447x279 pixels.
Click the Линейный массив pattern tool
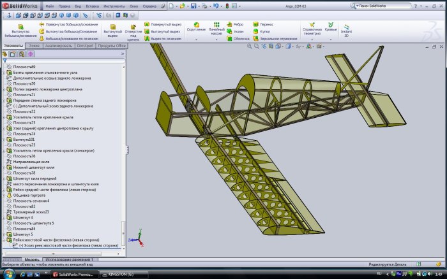coord(216,24)
